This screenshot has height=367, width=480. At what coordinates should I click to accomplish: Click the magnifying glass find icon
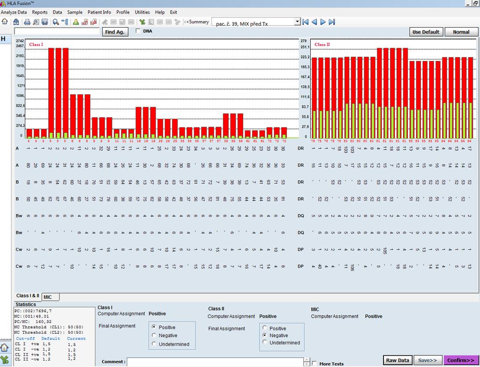[56, 22]
